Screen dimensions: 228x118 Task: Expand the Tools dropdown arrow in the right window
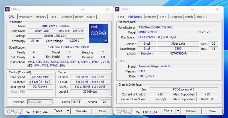coord(178,111)
